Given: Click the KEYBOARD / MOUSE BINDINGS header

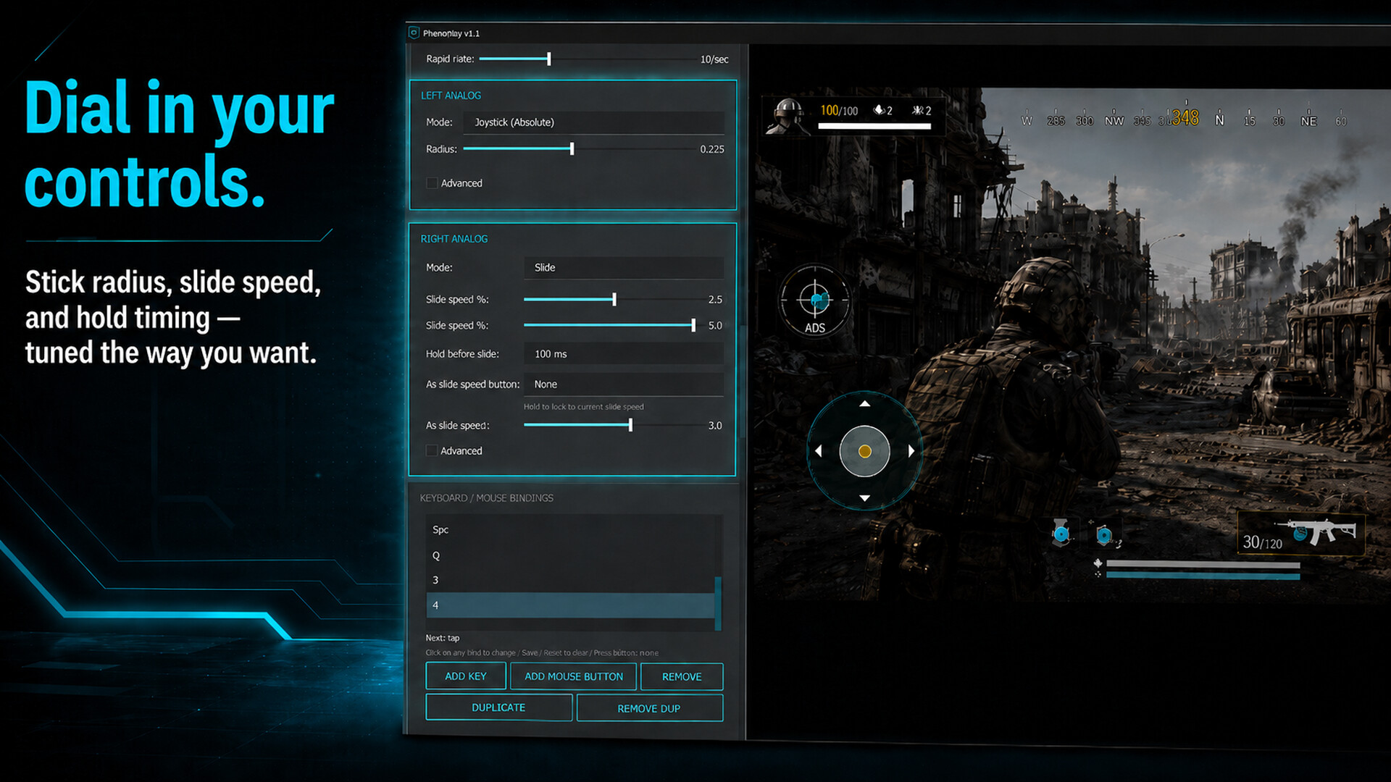Looking at the screenshot, I should pyautogui.click(x=486, y=498).
